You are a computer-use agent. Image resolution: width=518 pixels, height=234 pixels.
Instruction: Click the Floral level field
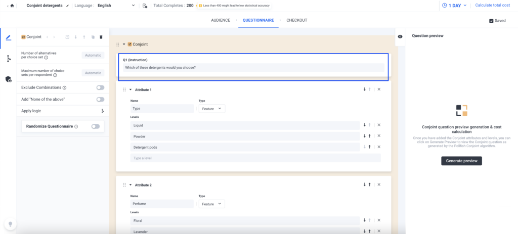245,220
